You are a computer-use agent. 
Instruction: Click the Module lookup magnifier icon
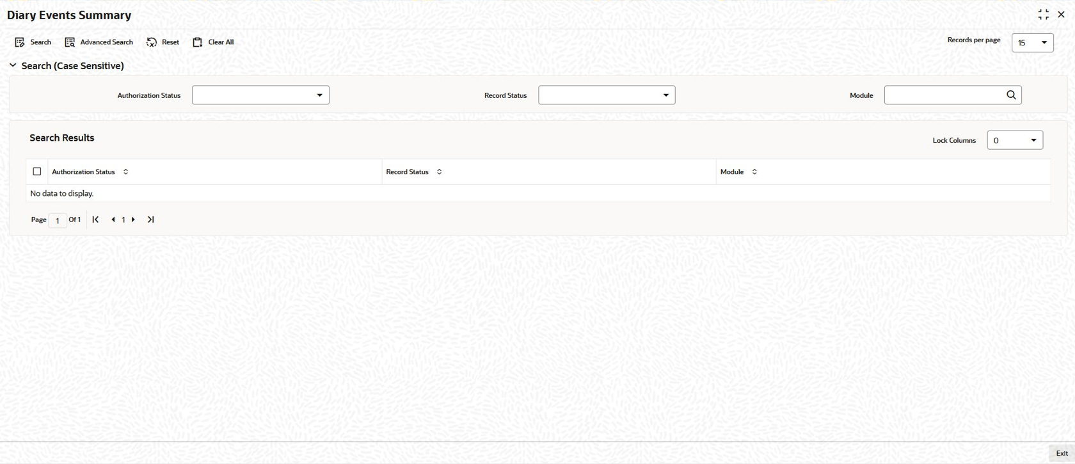[x=1011, y=95]
